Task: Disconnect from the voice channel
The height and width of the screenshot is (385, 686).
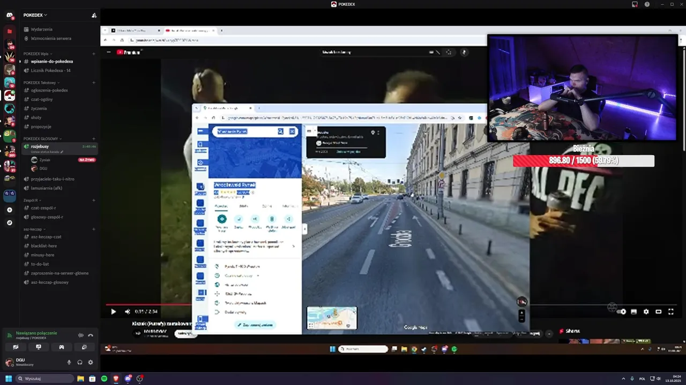Action: click(x=91, y=335)
